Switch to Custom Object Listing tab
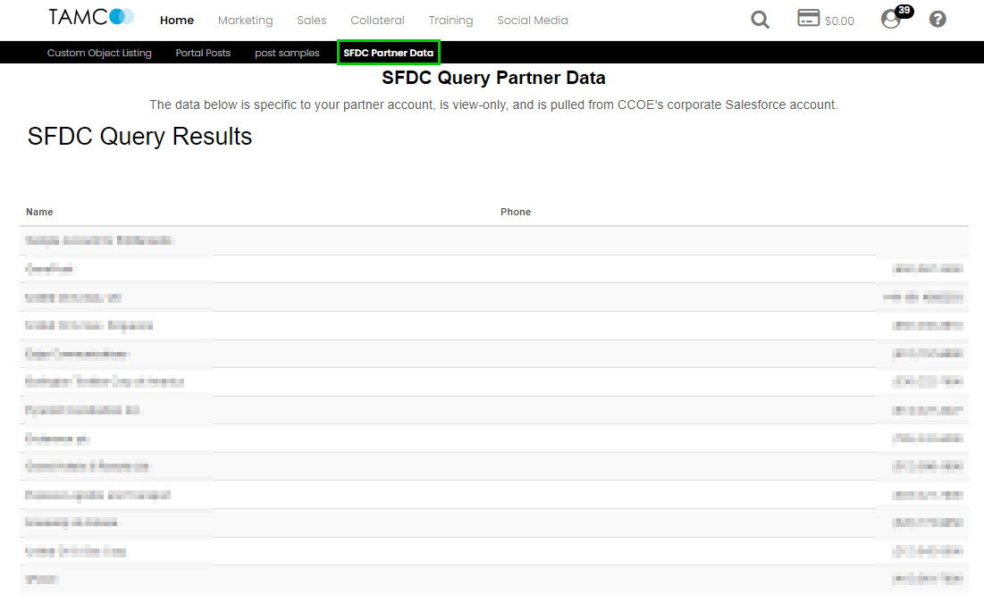 point(99,53)
